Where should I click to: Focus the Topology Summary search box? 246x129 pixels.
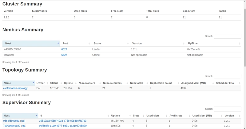pos(227,76)
